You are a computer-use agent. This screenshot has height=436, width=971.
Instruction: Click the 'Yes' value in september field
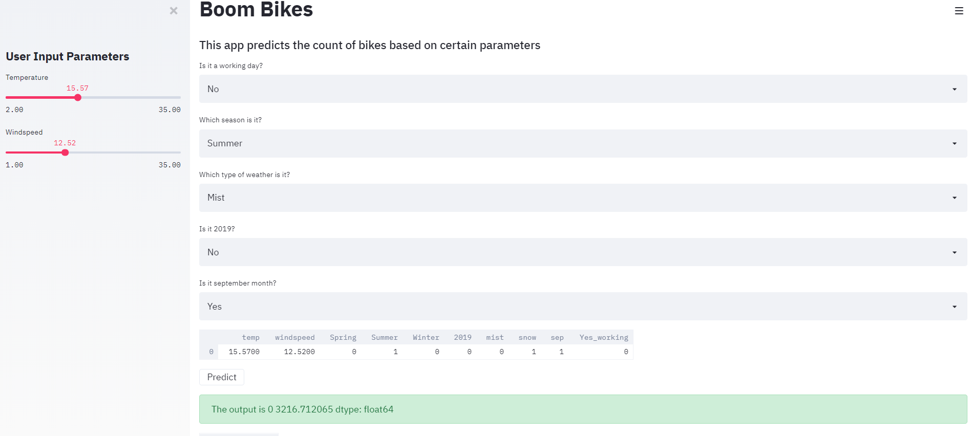point(214,307)
